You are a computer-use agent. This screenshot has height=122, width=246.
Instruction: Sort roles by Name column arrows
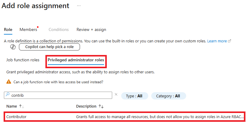(21, 106)
